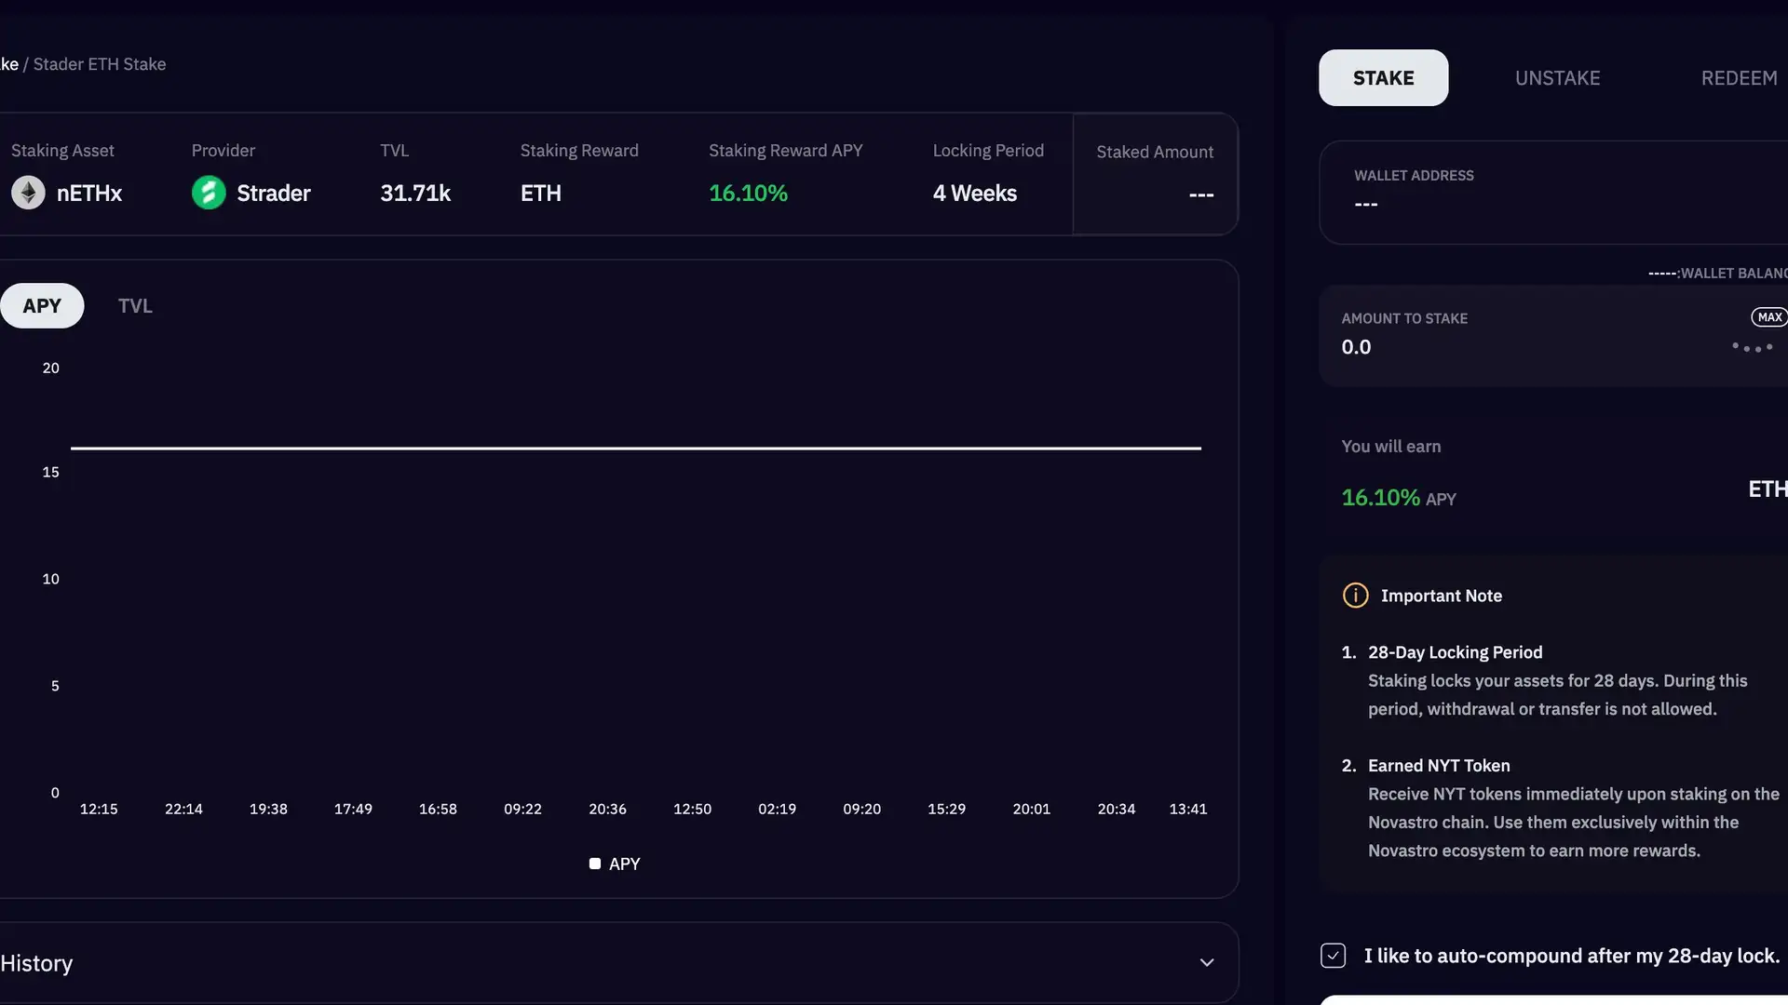Image resolution: width=1788 pixels, height=1005 pixels.
Task: Expand the History section chevron
Action: pos(1207,962)
